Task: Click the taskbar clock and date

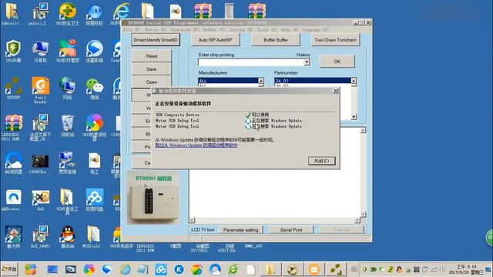Action: (466, 269)
